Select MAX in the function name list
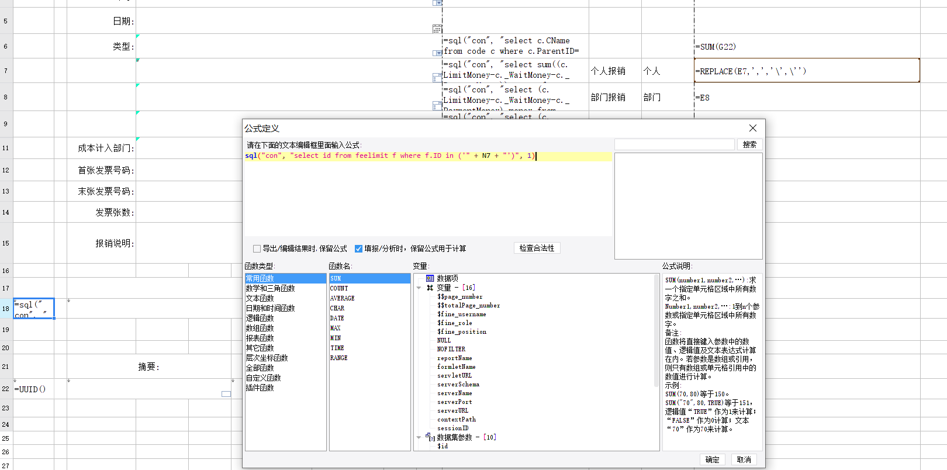This screenshot has width=947, height=470. 369,328
